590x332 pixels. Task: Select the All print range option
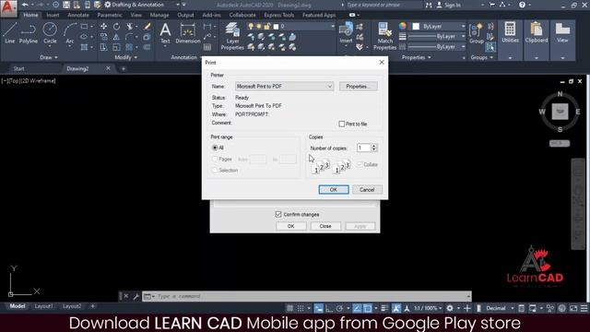215,148
